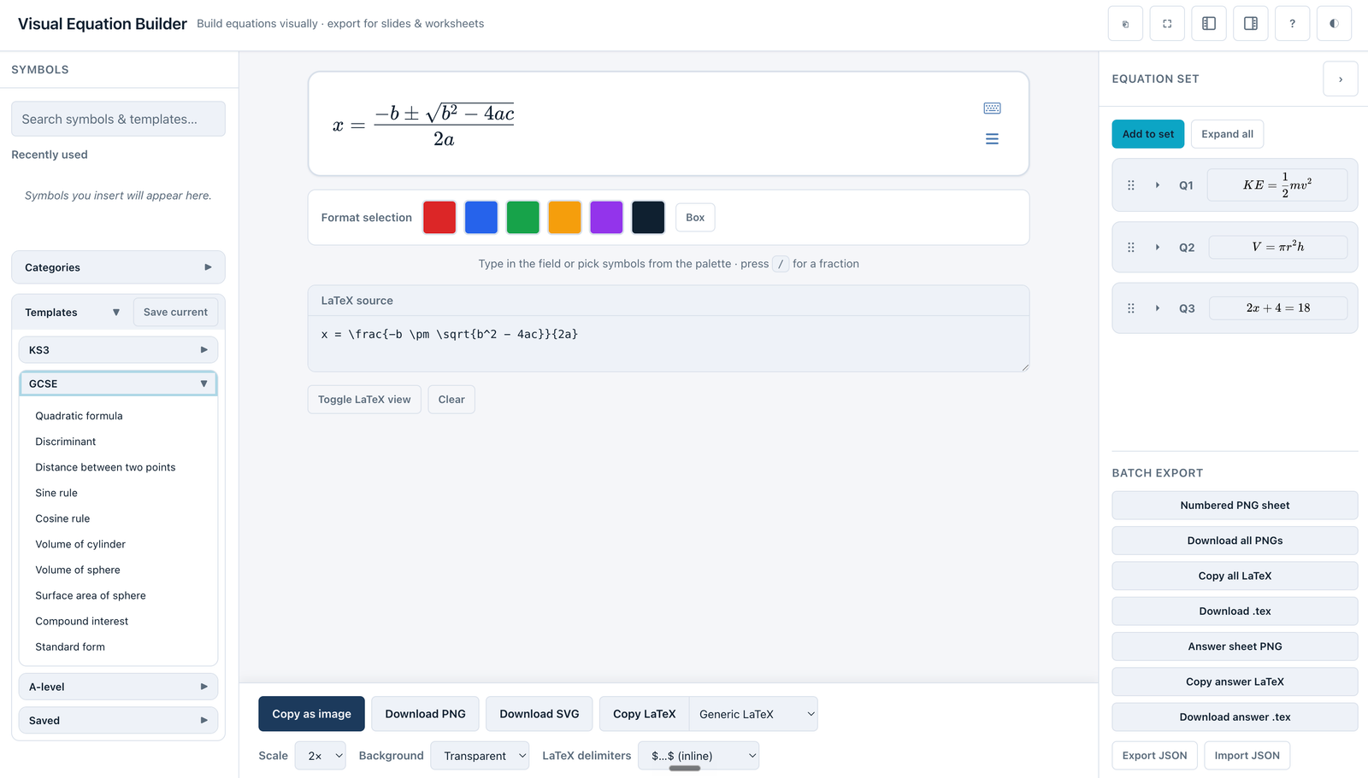The image size is (1368, 778).
Task: Click Download SVG button
Action: point(540,714)
